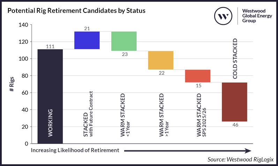The width and height of the screenshot is (278, 166).
Task: Click the 111 value label
Action: pos(50,46)
